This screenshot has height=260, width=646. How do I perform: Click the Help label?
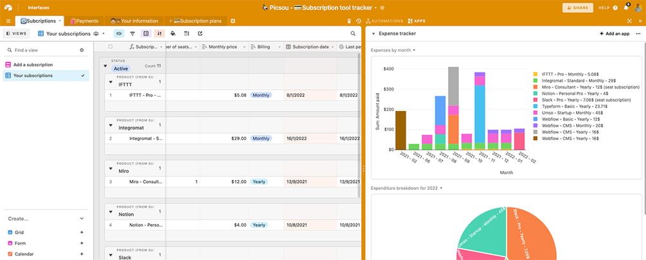point(604,8)
